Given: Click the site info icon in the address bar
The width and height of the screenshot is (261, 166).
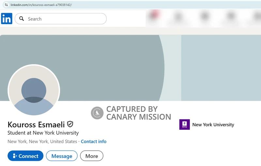Looking at the screenshot, I should point(6,5).
